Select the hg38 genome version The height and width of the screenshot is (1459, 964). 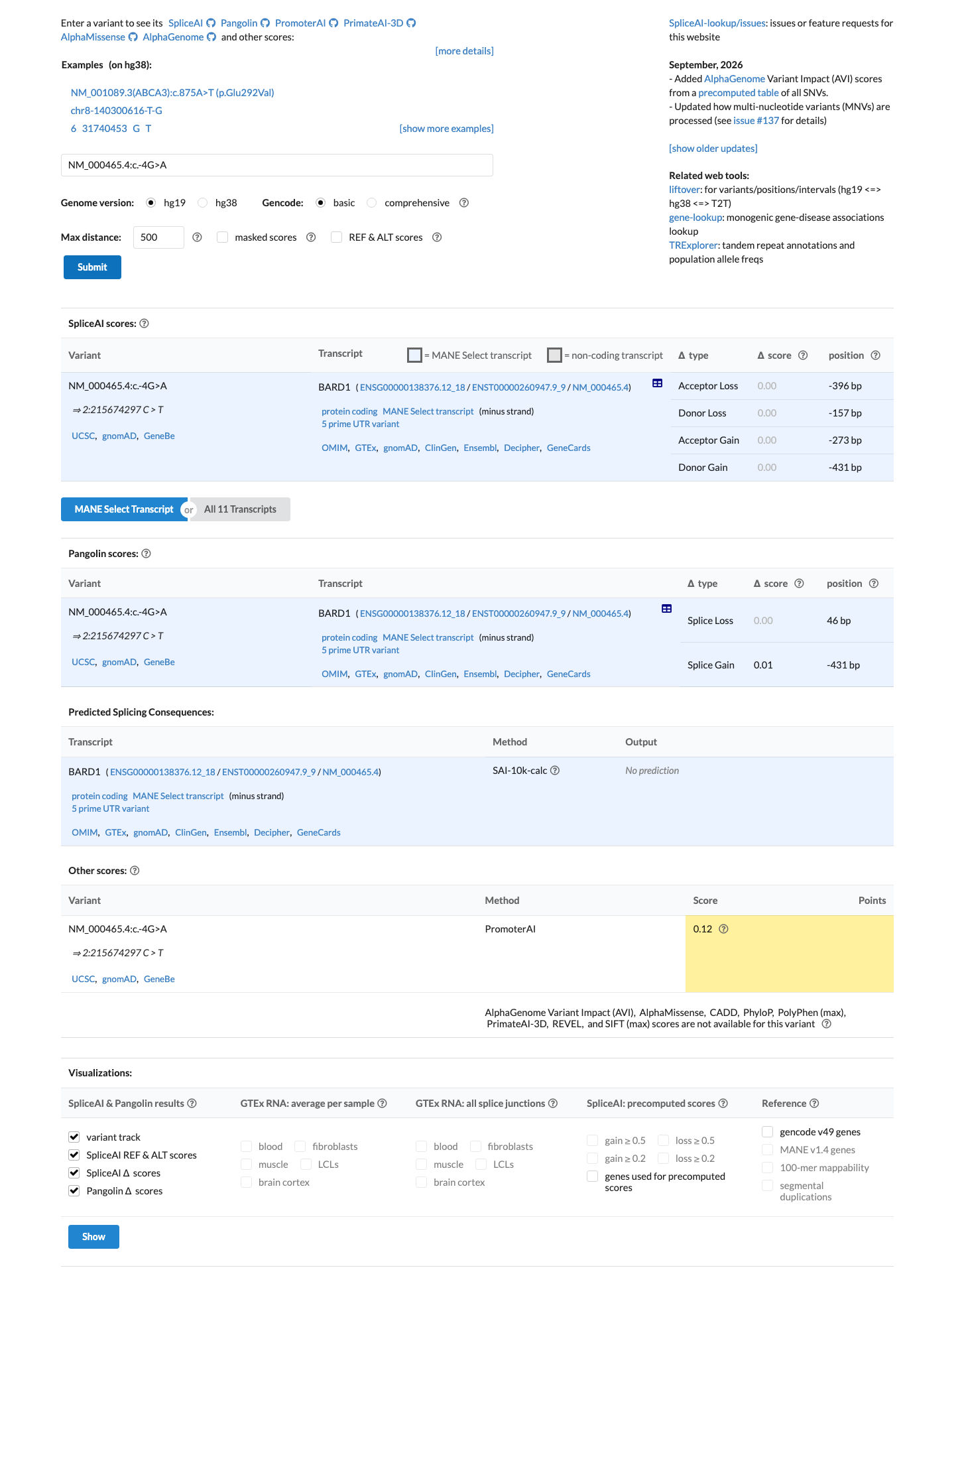(203, 203)
